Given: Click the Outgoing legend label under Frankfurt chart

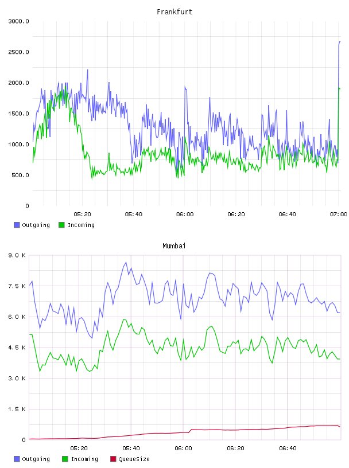Looking at the screenshot, I should click(36, 225).
